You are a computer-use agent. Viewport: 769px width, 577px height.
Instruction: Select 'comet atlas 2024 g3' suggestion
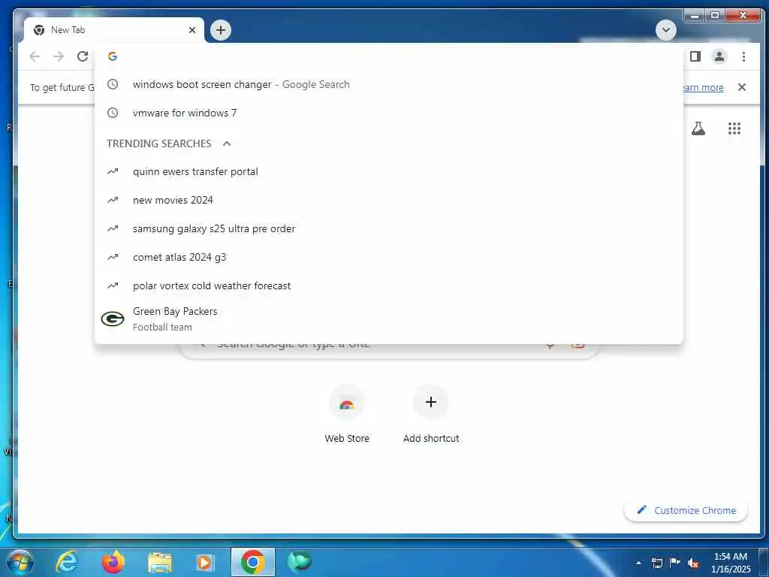tap(388, 257)
